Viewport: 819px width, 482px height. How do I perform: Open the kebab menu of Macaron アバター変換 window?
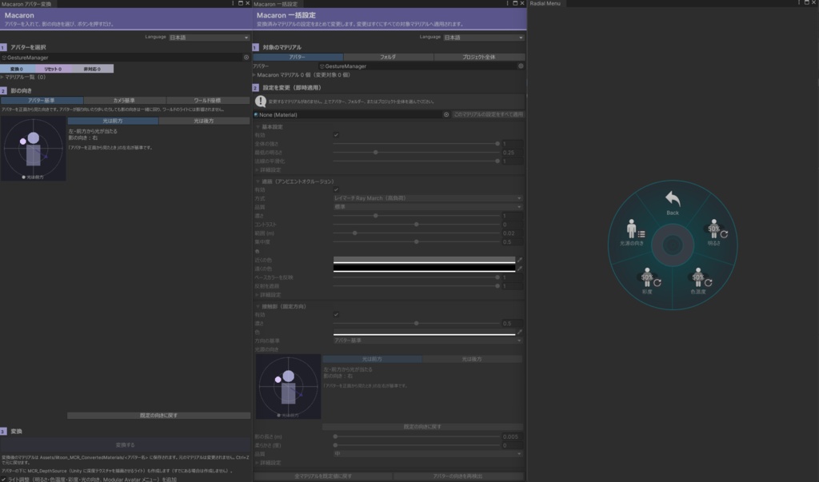[x=233, y=3]
